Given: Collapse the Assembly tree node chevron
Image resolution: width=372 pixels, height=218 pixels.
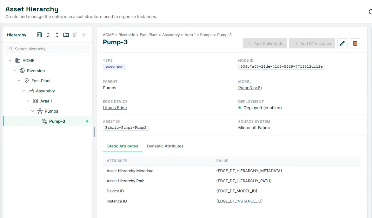Looking at the screenshot, I should (23, 91).
